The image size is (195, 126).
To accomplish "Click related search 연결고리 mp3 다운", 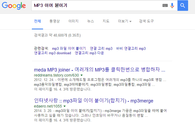I will point(89,53).
